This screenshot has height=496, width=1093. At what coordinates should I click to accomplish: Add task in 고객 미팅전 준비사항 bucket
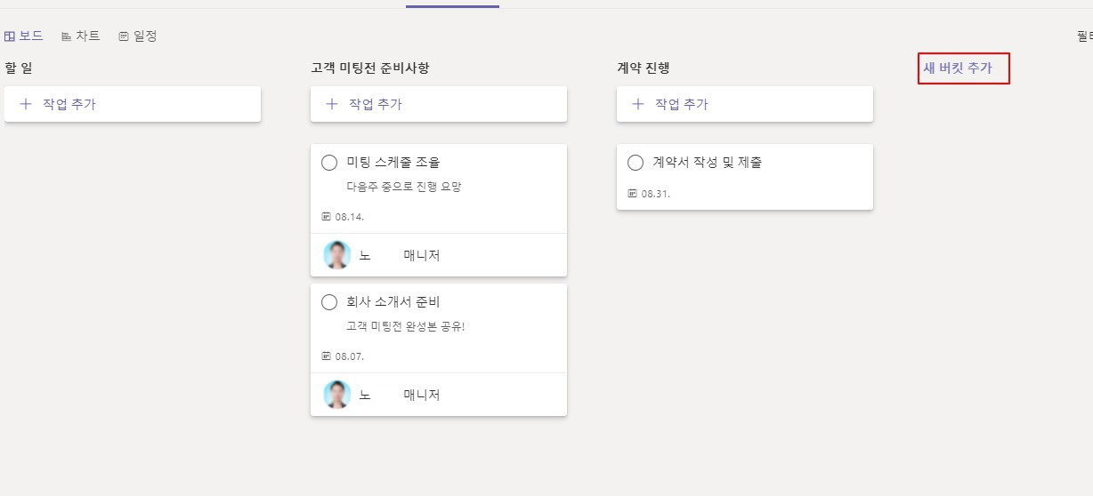point(439,104)
